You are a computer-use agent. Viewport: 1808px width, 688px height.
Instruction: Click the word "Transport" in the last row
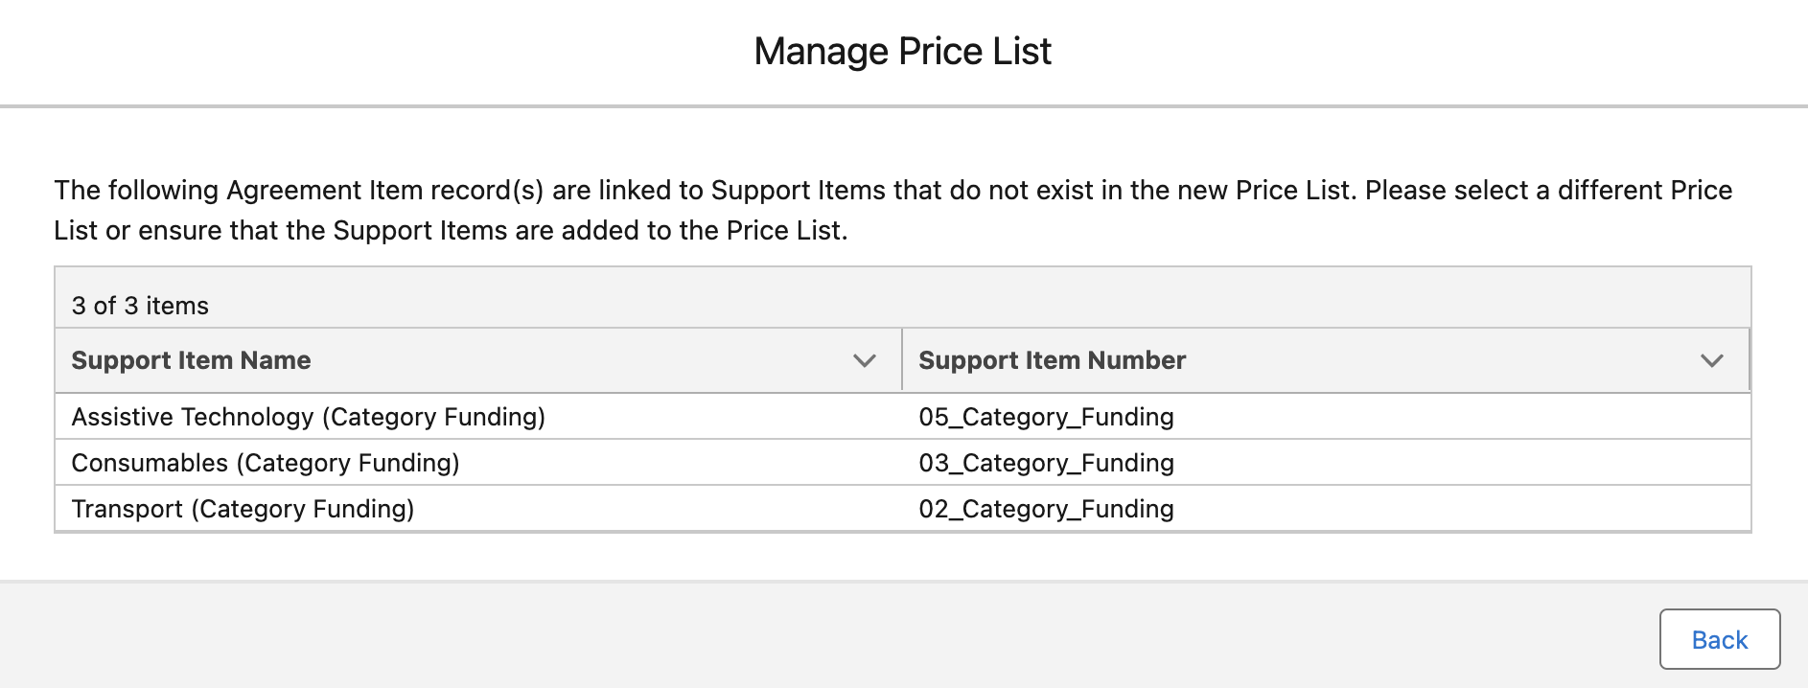[127, 509]
